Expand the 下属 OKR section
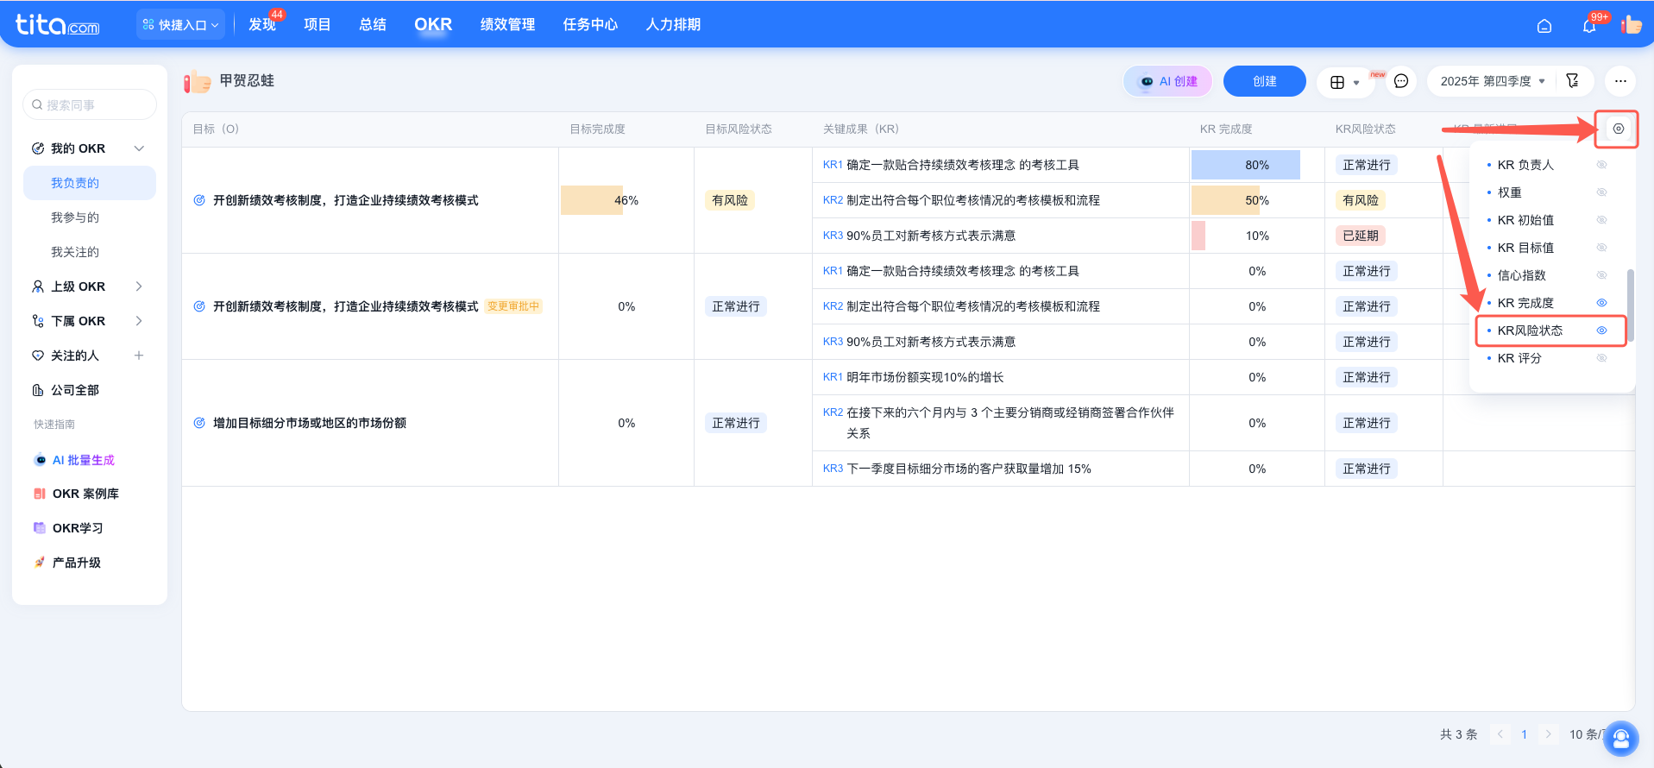 (x=139, y=321)
